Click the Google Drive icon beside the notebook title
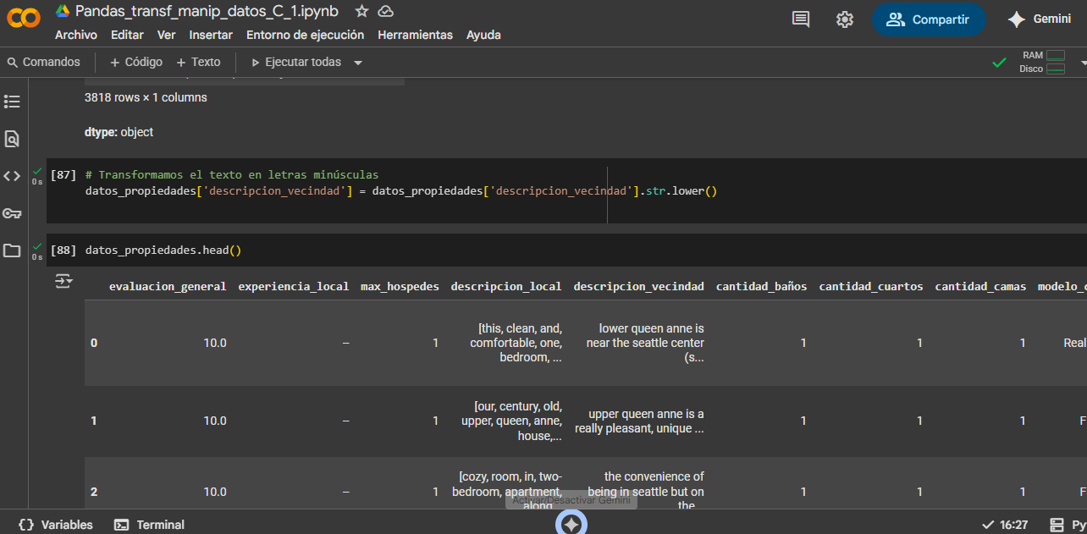Image resolution: width=1087 pixels, height=534 pixels. pos(63,10)
